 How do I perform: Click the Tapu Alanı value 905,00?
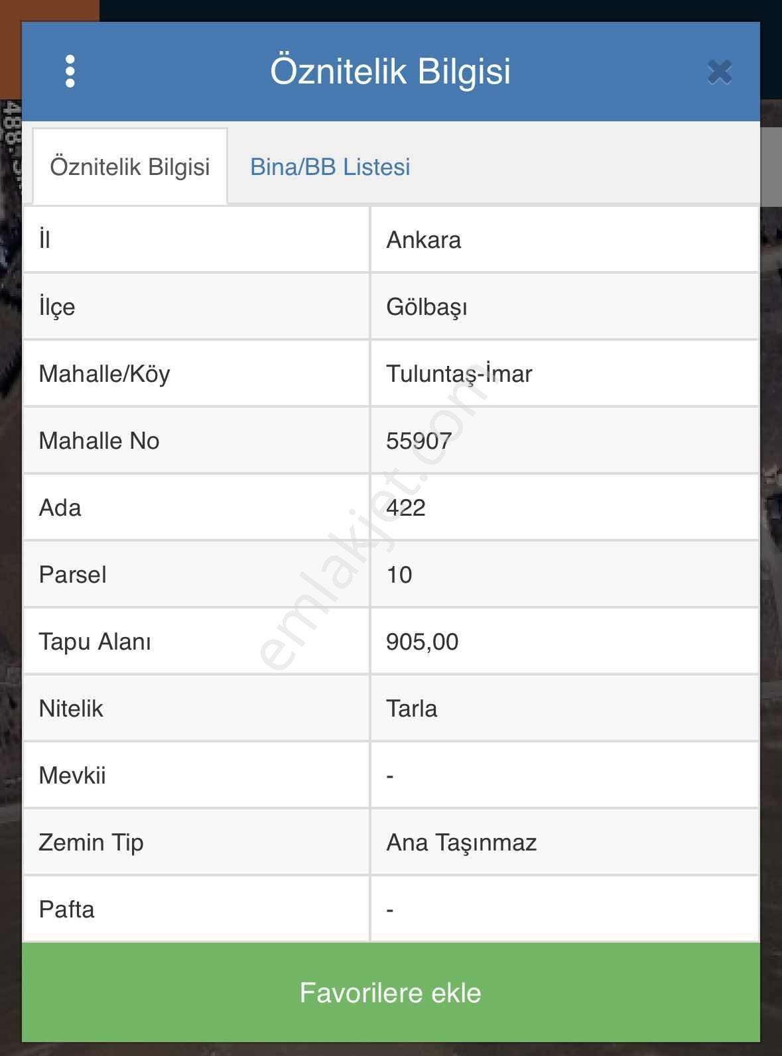(x=422, y=642)
